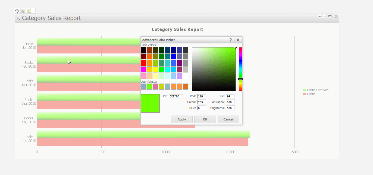373x175 pixels.
Task: Pick the blue-gray first User Palette swatch
Action: point(144,87)
